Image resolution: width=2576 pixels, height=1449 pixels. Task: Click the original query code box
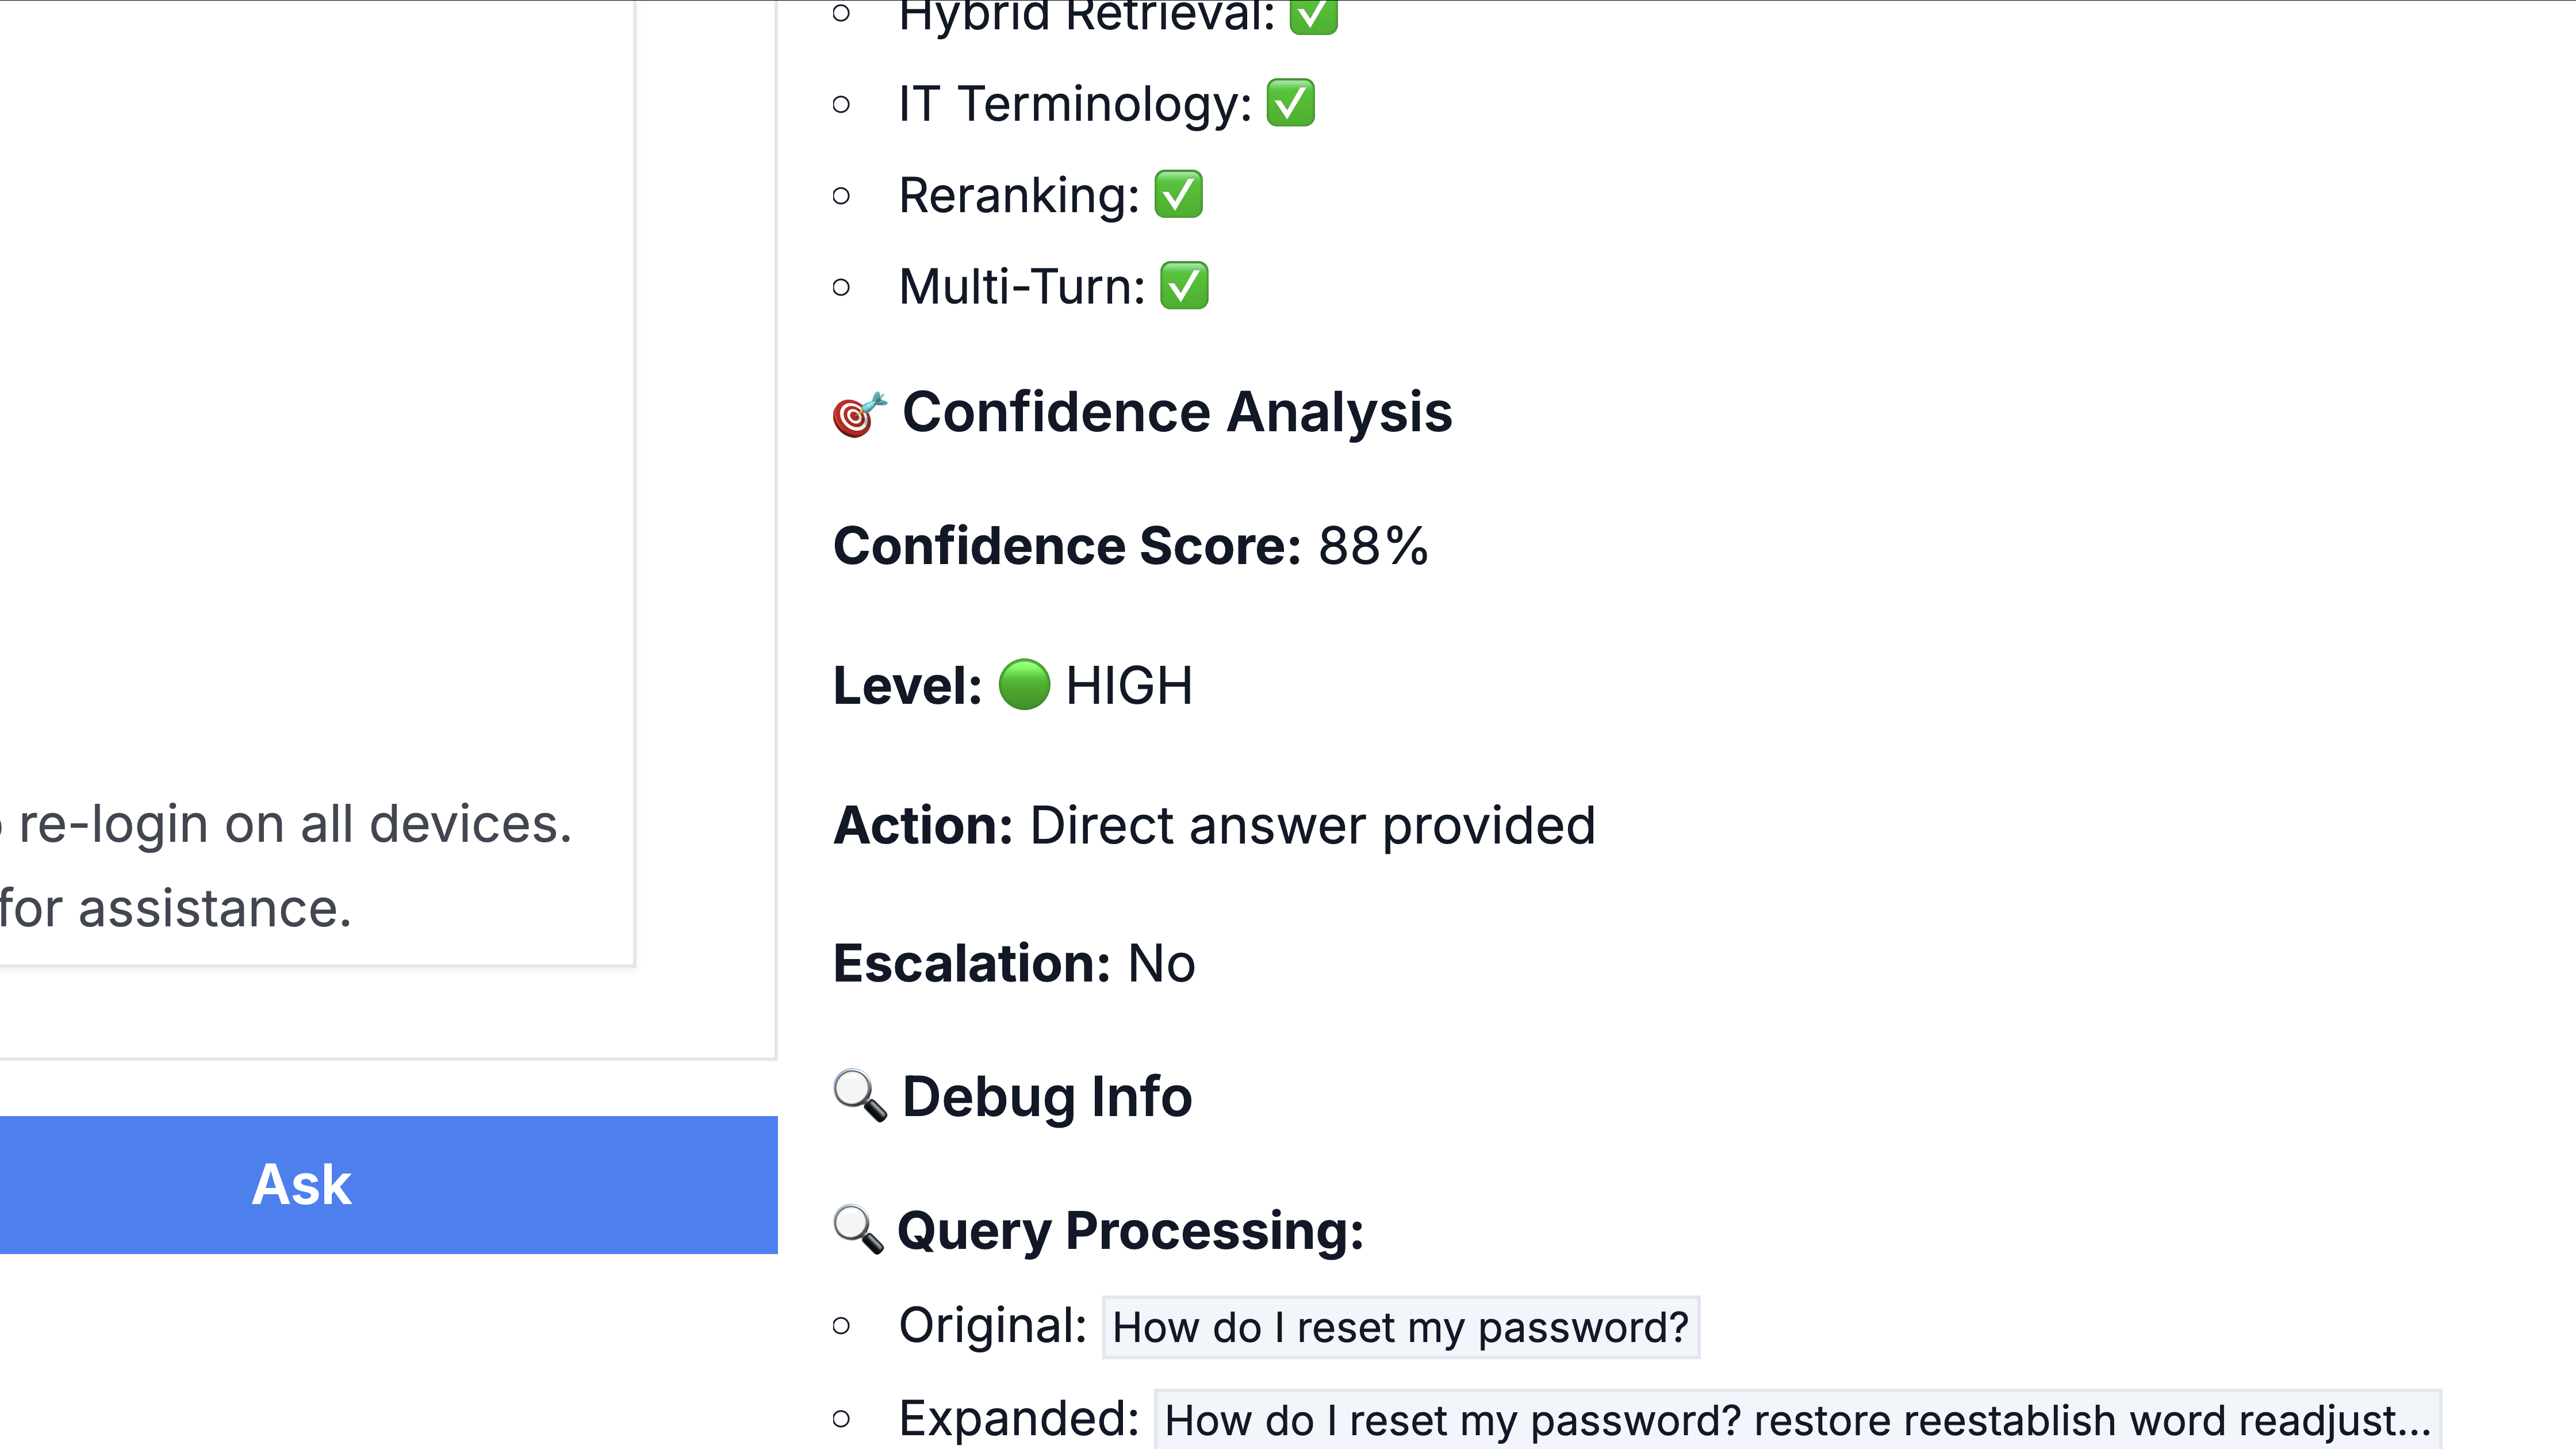1400,1328
